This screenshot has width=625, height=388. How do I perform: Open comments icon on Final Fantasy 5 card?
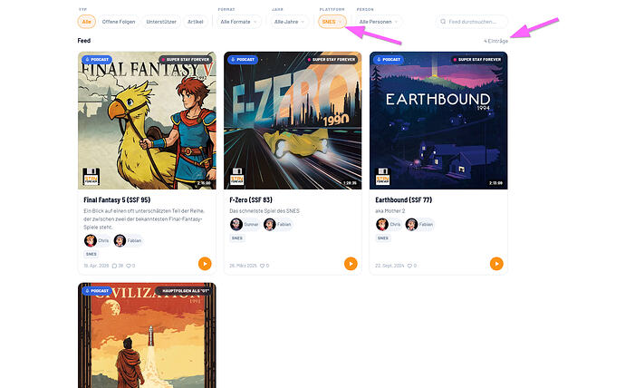114,266
